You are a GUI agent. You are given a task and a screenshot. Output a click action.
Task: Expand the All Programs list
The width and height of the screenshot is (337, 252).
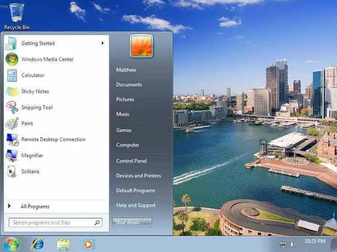pyautogui.click(x=34, y=206)
